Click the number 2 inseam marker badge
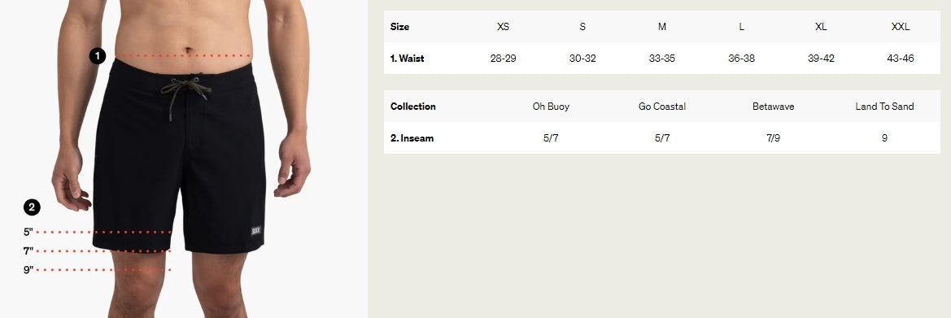This screenshot has width=951, height=318. (x=33, y=207)
